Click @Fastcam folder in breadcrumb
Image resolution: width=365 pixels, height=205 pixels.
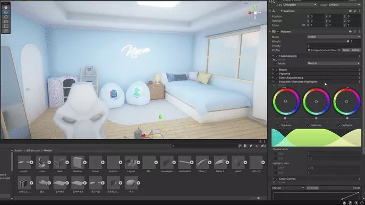[33, 150]
